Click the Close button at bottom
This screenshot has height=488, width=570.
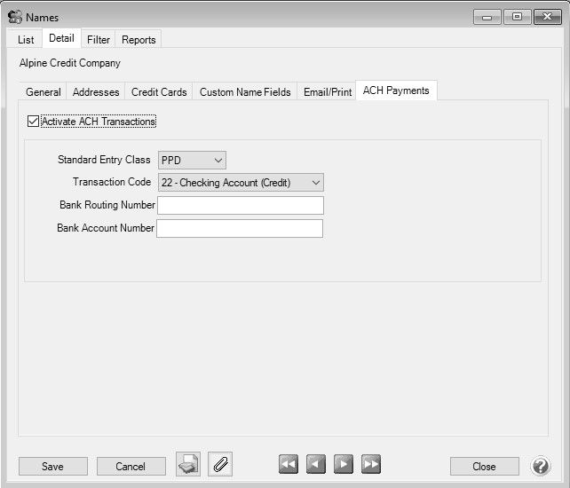(x=484, y=467)
